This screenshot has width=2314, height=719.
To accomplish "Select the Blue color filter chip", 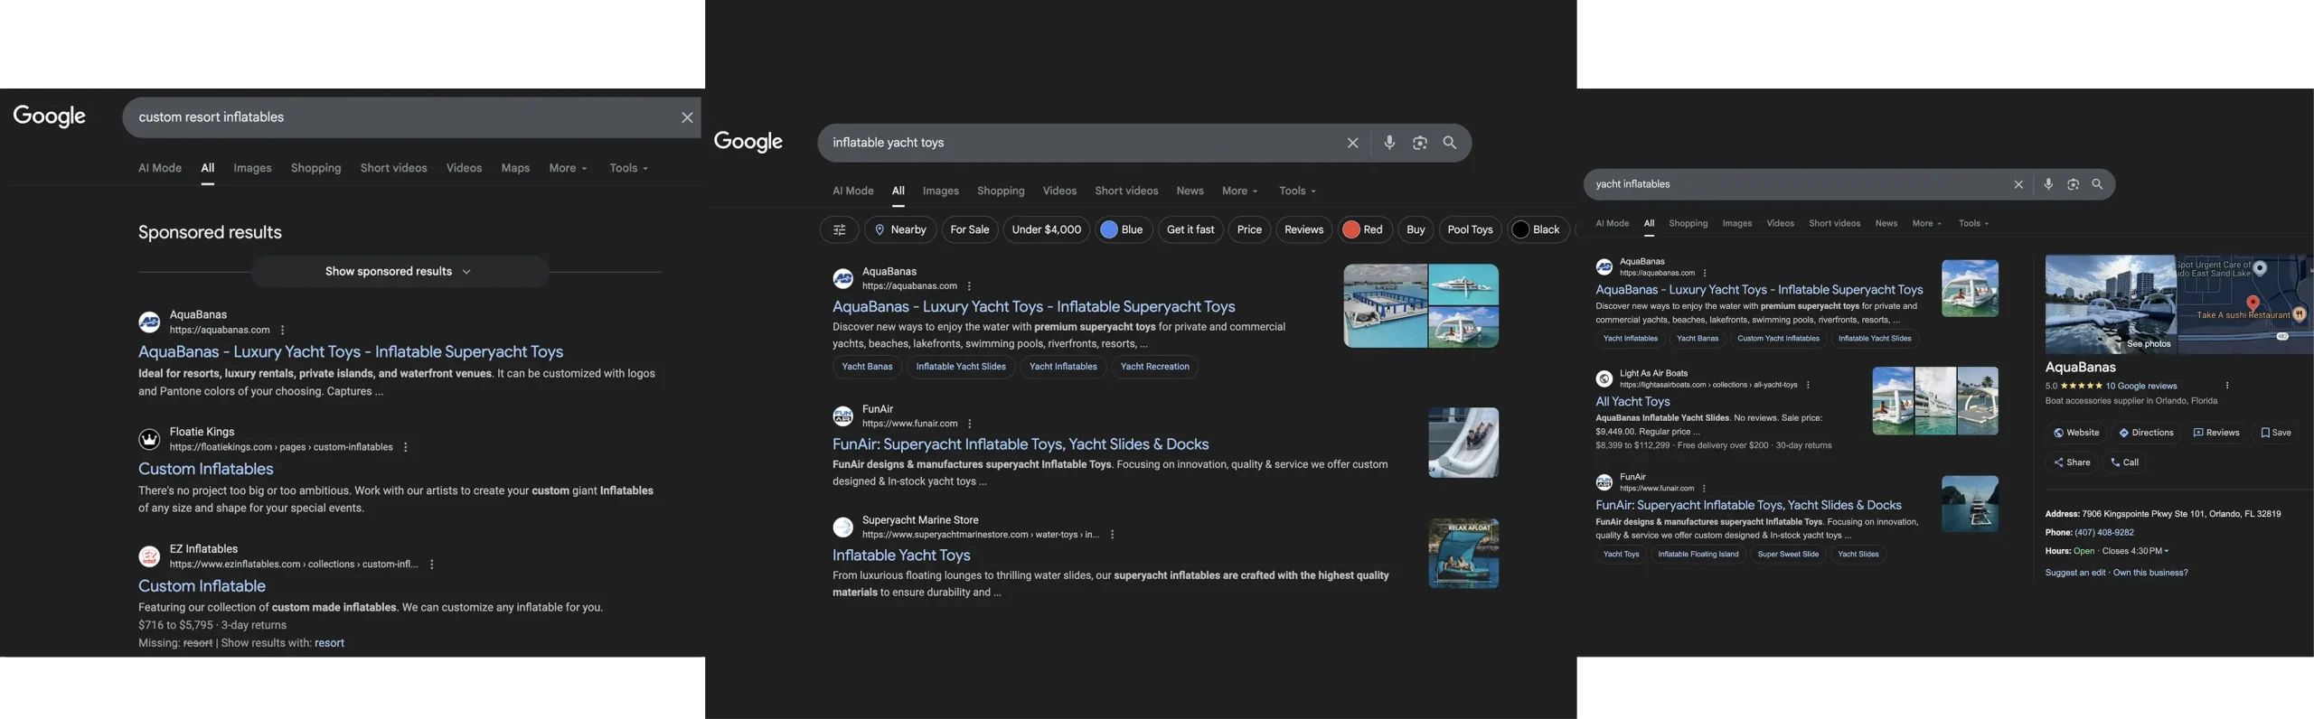I will point(1122,229).
